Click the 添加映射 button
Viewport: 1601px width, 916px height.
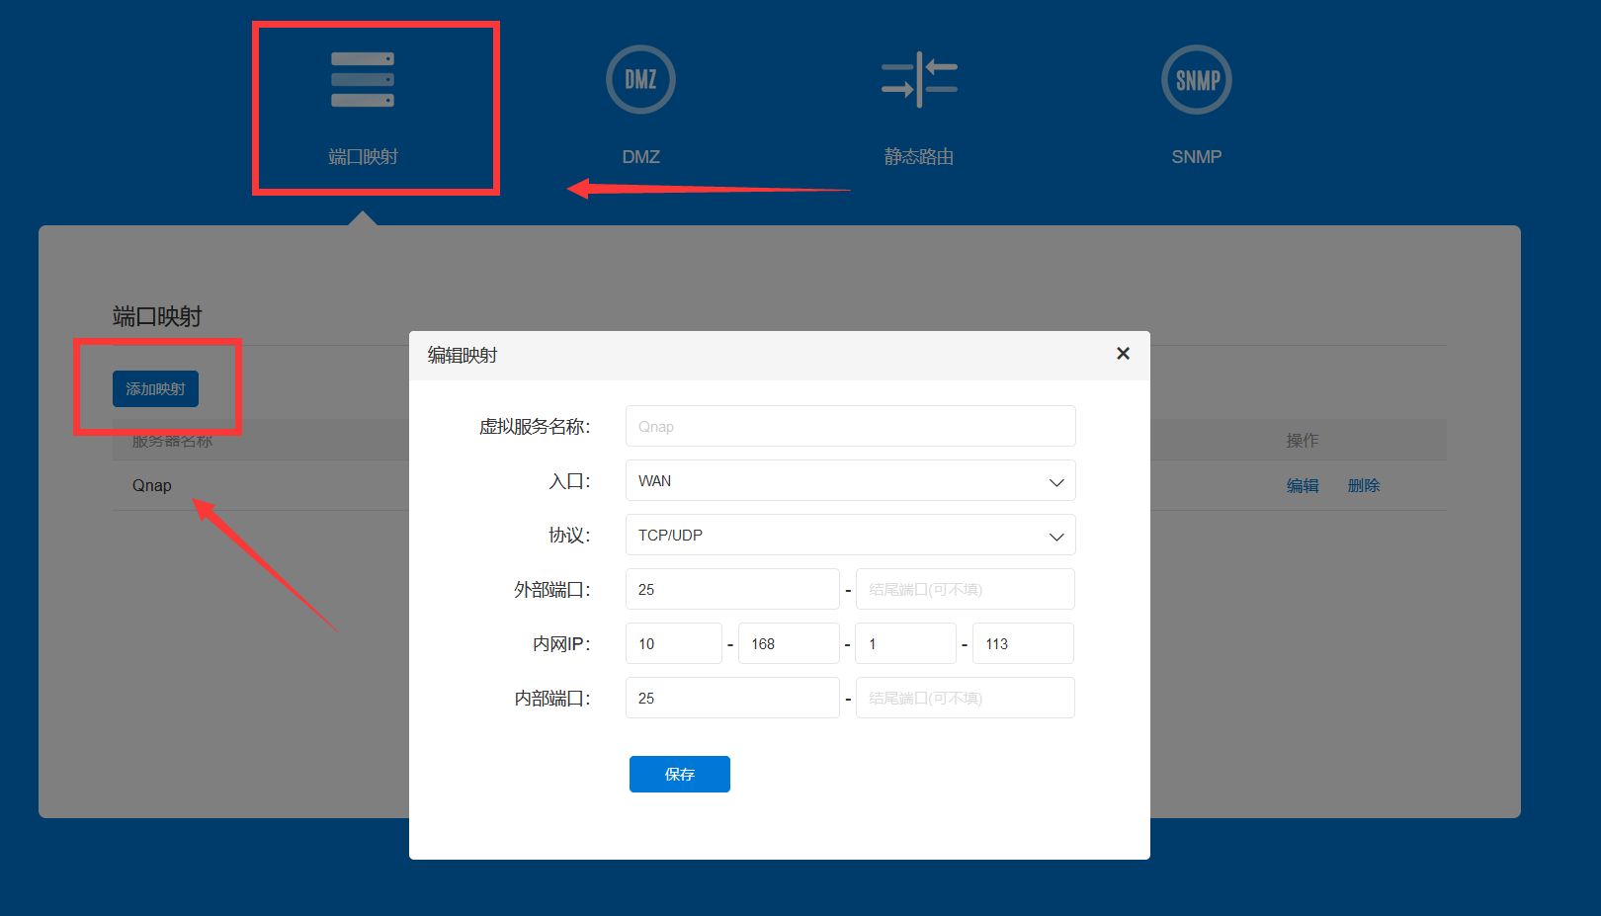coord(155,389)
